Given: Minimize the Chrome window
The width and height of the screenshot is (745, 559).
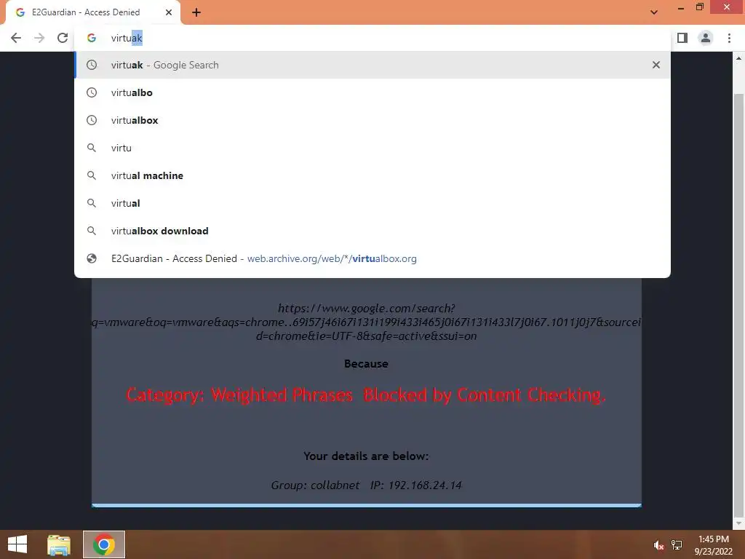Looking at the screenshot, I should (x=681, y=7).
